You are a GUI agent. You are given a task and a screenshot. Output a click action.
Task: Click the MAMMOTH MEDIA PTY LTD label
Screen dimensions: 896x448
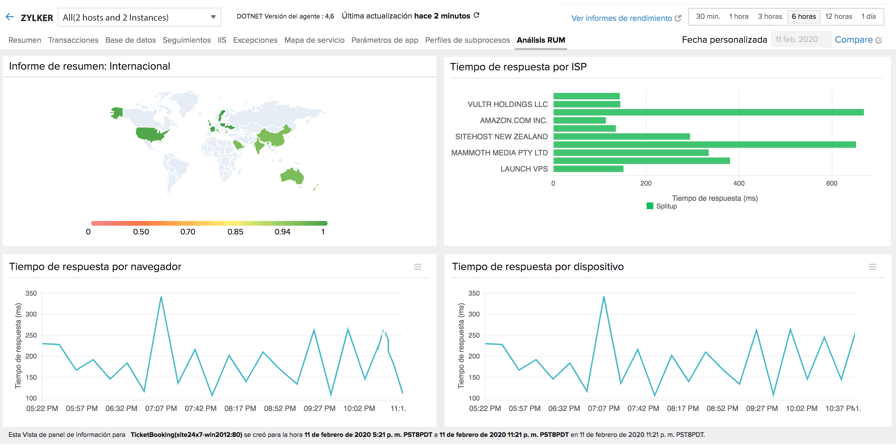(x=499, y=153)
